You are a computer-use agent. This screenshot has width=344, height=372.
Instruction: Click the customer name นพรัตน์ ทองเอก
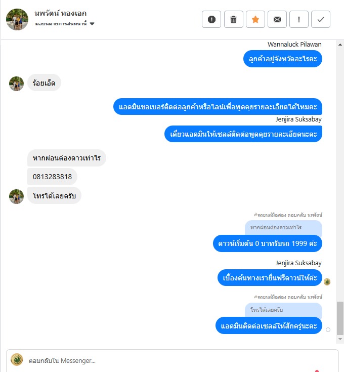click(x=61, y=13)
